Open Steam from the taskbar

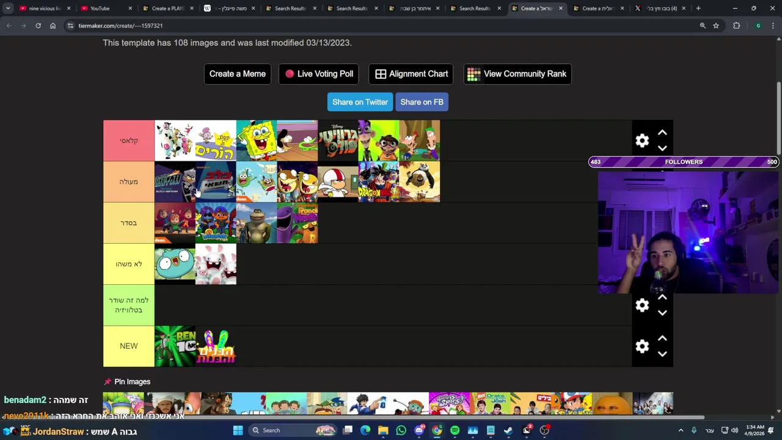508,430
